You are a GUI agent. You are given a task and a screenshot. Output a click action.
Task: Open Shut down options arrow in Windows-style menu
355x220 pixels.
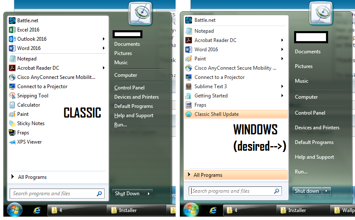pos(326,191)
